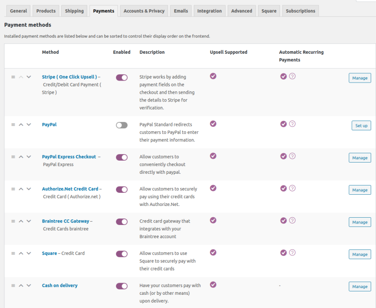This screenshot has width=376, height=308.
Task: Enable the PayPal payment method toggle
Action: (x=122, y=125)
